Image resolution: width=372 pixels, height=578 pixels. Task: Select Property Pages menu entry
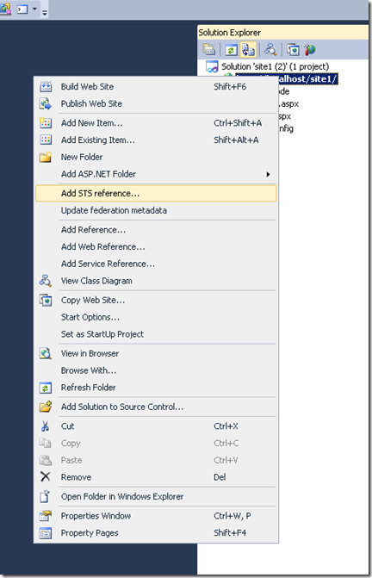90,533
